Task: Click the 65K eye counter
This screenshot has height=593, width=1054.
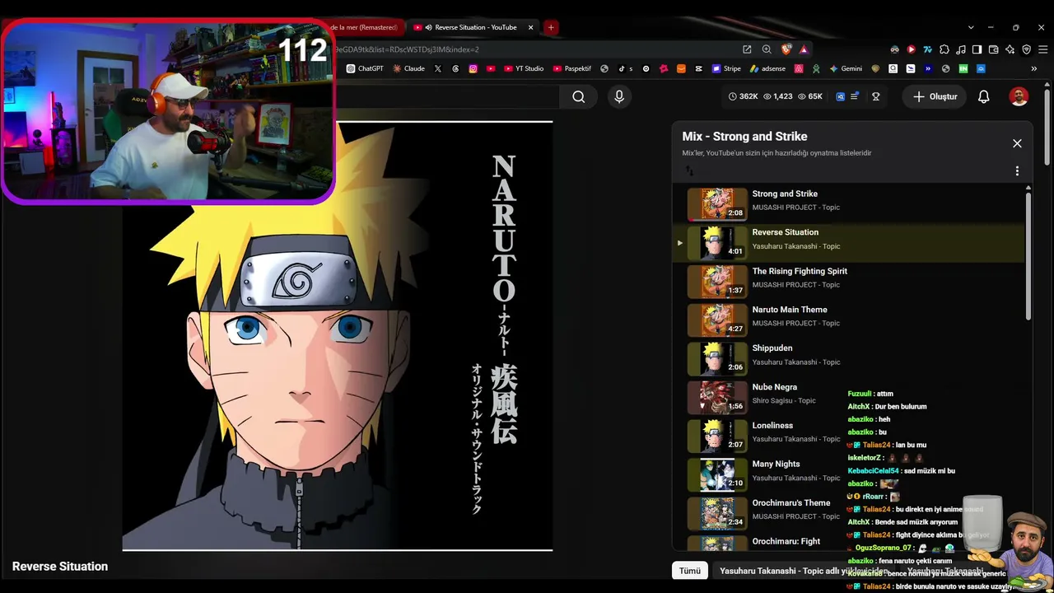Action: point(809,96)
